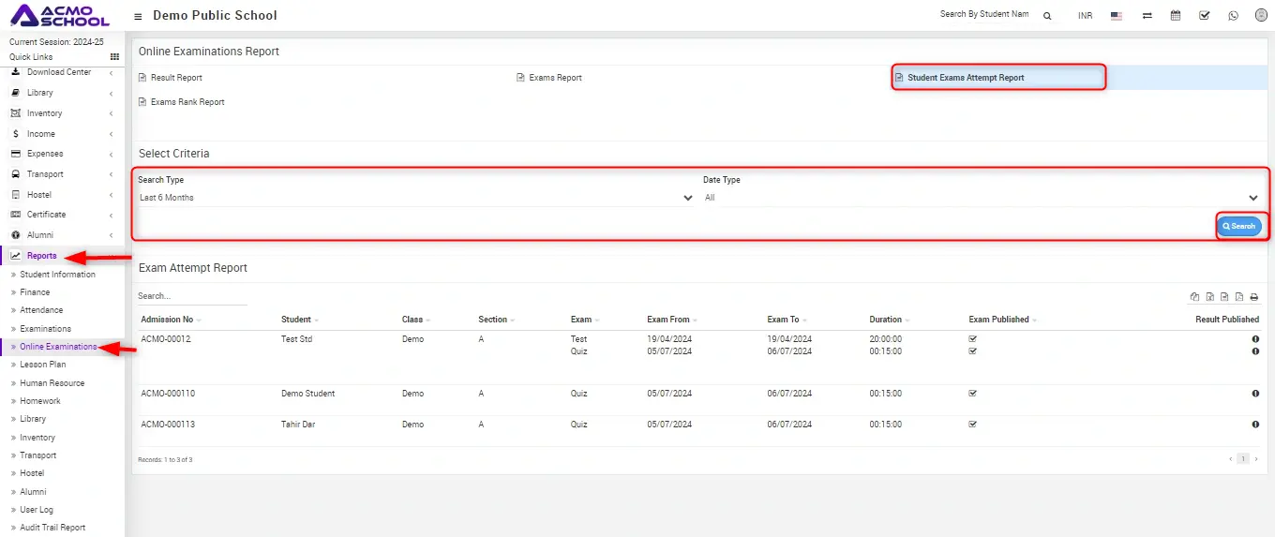Click the blue Search button

pyautogui.click(x=1238, y=227)
